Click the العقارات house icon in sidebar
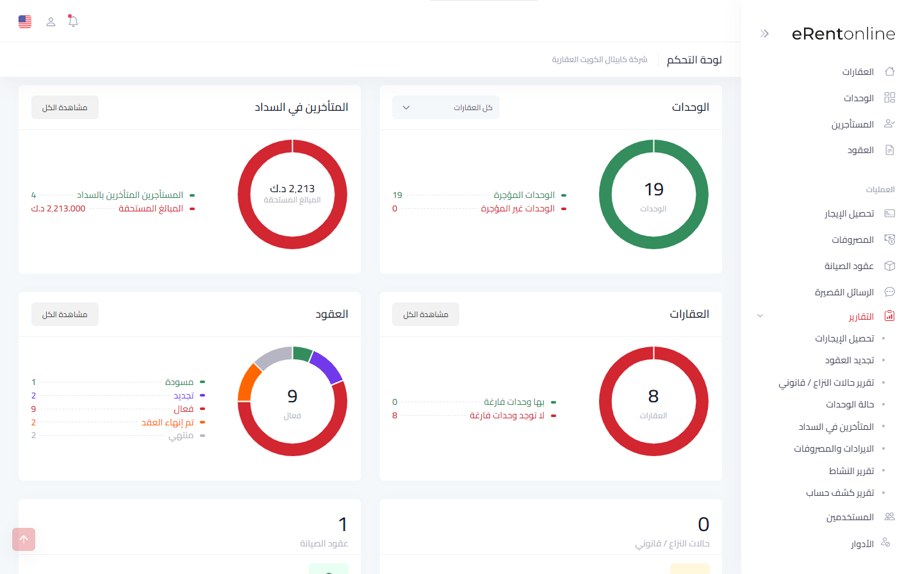This screenshot has width=911, height=574. [x=889, y=72]
